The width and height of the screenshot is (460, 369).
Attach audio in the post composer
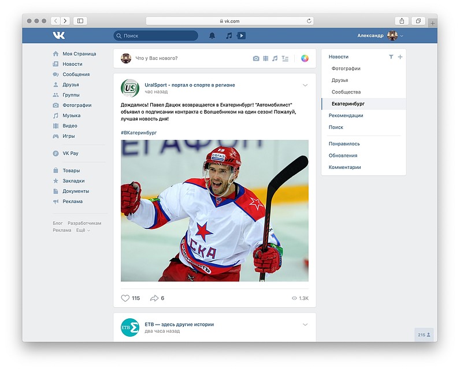274,59
